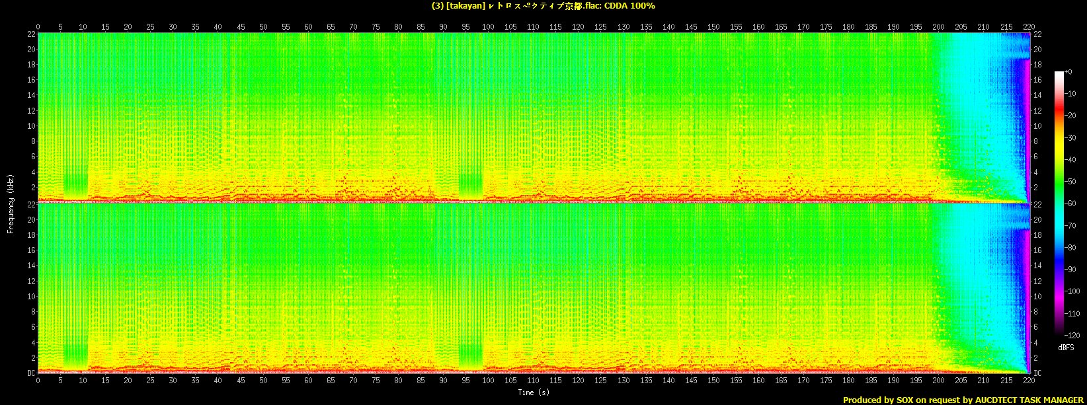The height and width of the screenshot is (405, 1087).
Task: Click the "Time (s)" axis label
Action: [x=533, y=392]
